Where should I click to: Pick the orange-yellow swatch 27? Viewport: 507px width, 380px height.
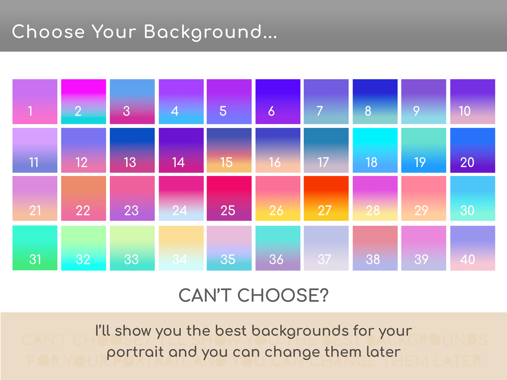(326, 198)
